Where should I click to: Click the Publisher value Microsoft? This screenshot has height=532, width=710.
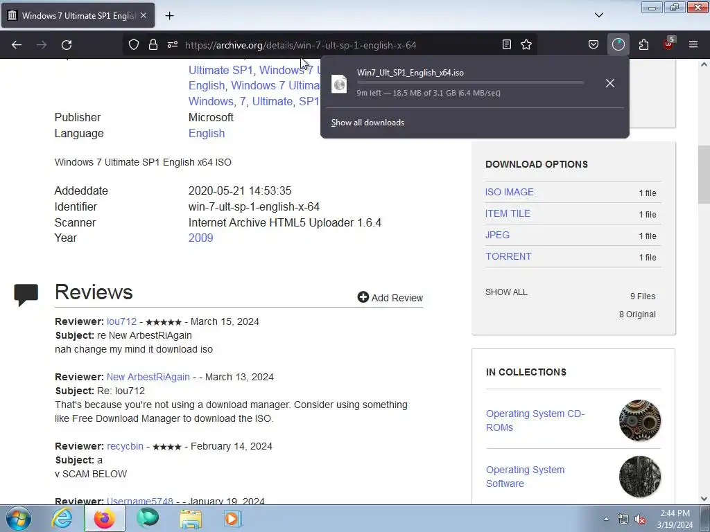coord(211,117)
